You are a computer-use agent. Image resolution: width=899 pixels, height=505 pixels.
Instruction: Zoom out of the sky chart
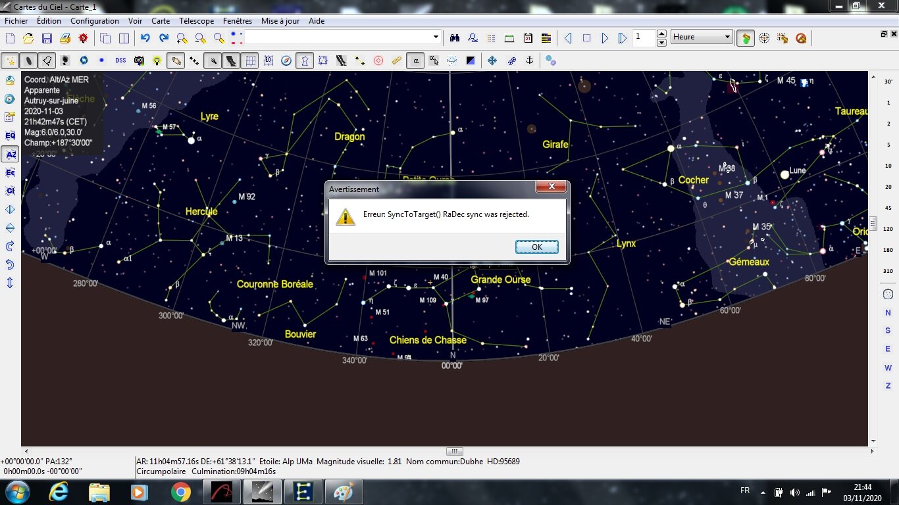[201, 38]
